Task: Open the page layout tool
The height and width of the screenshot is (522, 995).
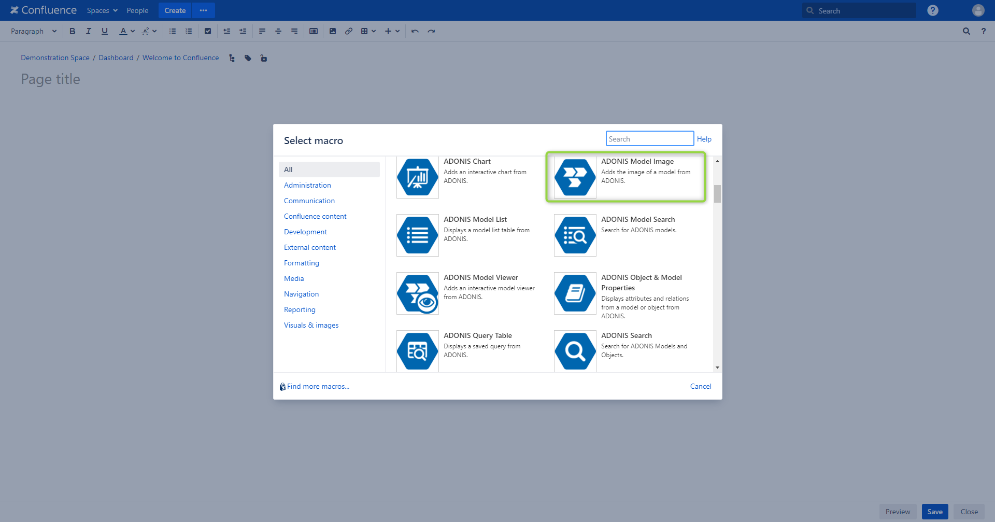Action: tap(314, 31)
